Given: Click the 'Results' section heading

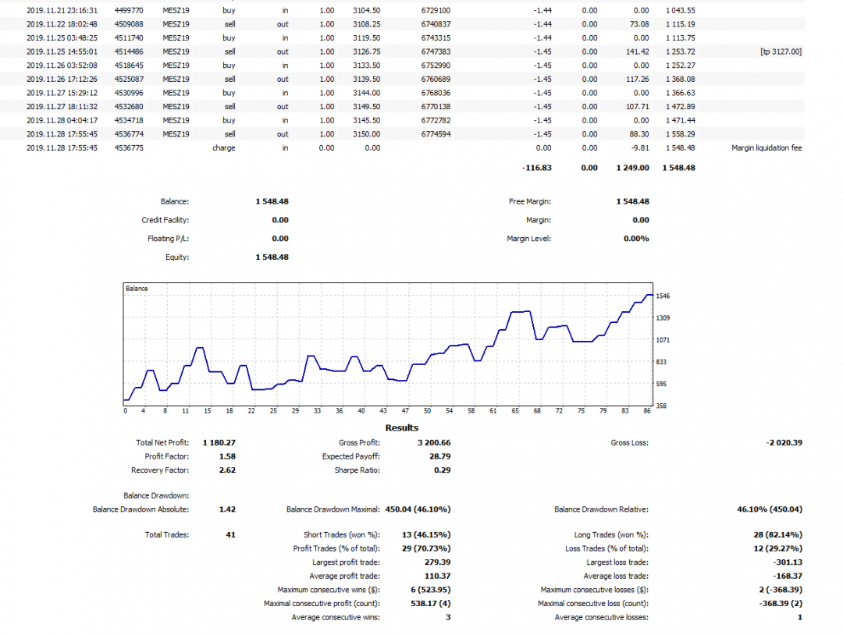Looking at the screenshot, I should point(401,427).
